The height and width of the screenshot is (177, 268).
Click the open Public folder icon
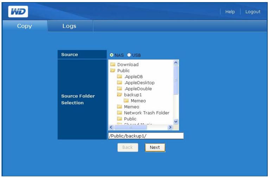113,70
